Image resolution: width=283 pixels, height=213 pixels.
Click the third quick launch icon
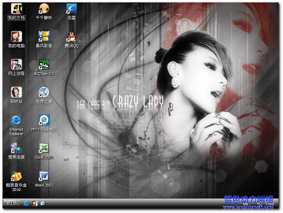[x=43, y=203]
